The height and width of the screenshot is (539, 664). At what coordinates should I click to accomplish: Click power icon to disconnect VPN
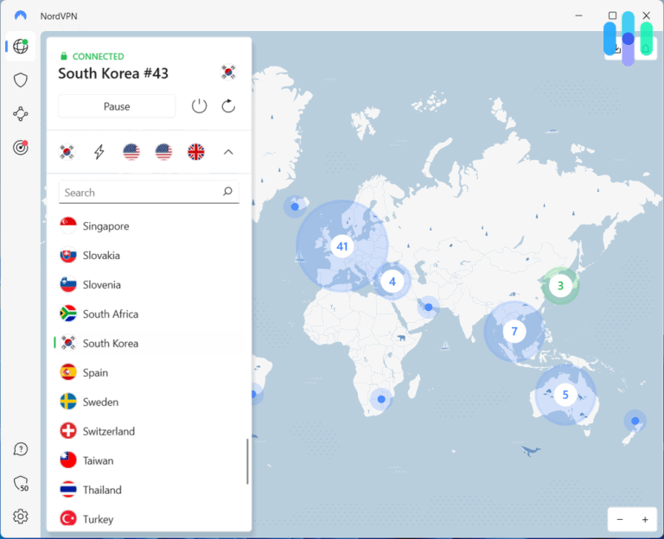tap(199, 105)
